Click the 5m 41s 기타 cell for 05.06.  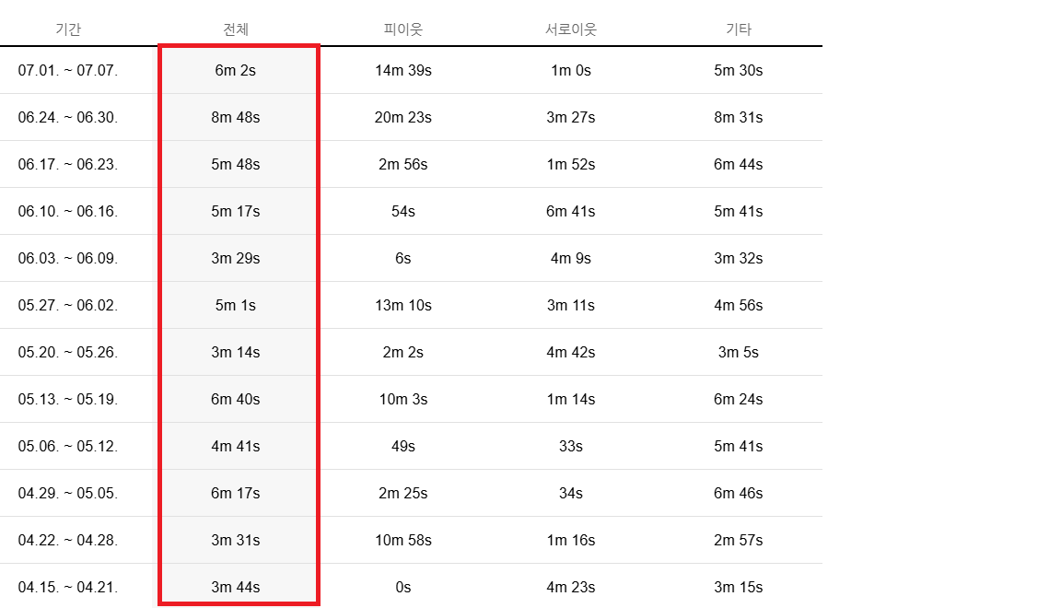tap(738, 446)
